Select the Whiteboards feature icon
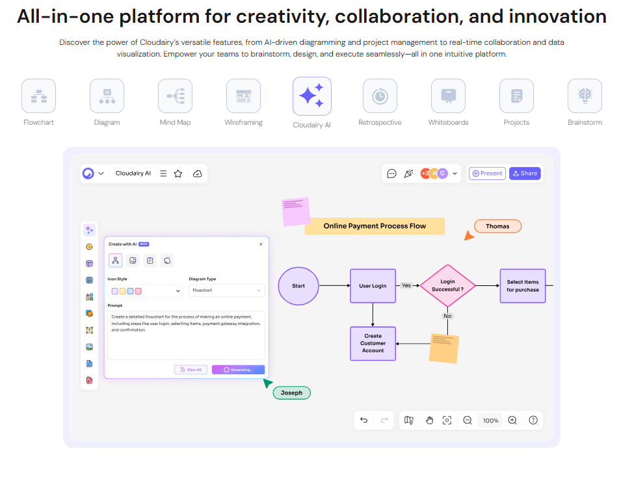The height and width of the screenshot is (479, 632). pyautogui.click(x=448, y=96)
